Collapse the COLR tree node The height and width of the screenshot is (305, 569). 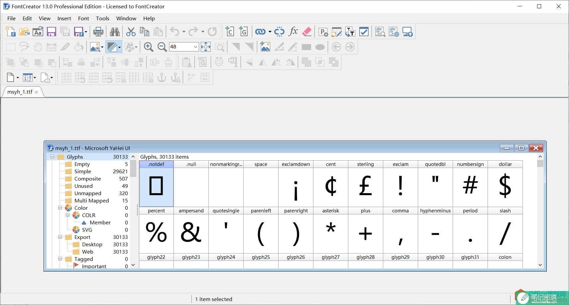click(67, 215)
